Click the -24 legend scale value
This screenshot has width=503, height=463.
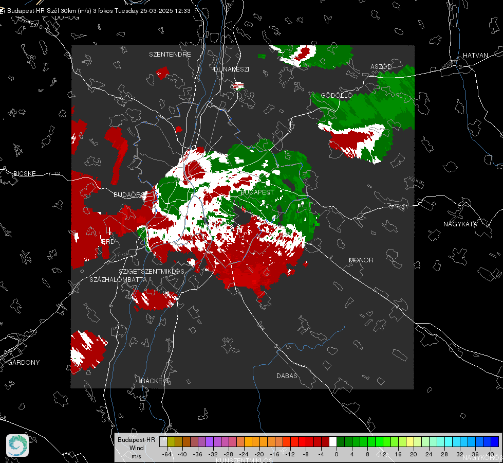(244, 454)
